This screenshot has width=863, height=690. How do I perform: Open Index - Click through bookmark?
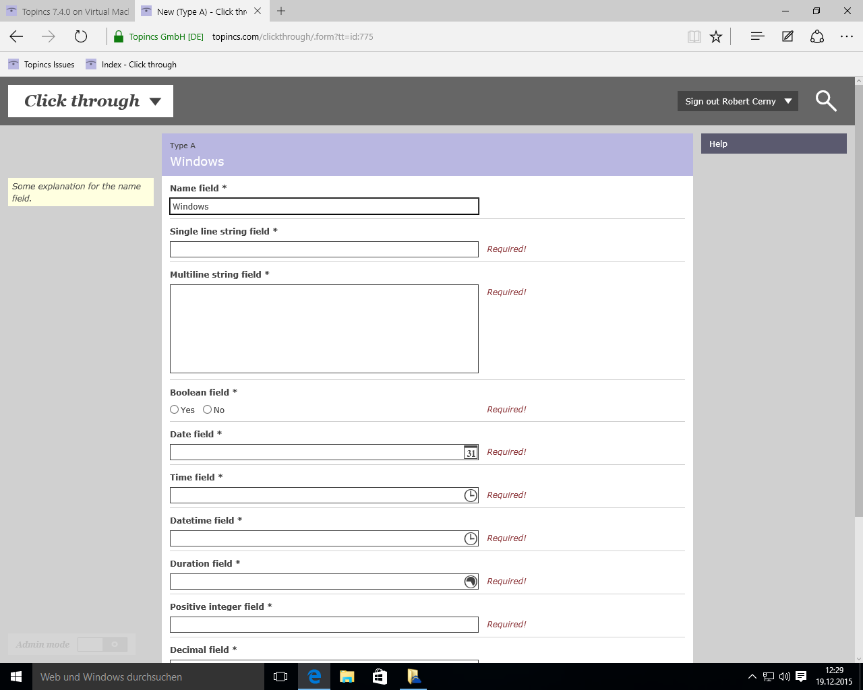(x=131, y=65)
